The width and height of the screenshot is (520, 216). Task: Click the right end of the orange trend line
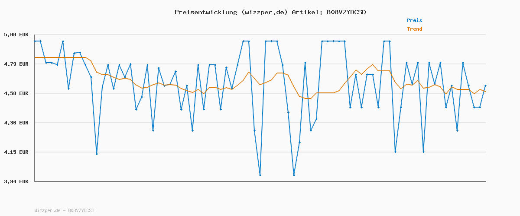pyautogui.click(x=485, y=92)
